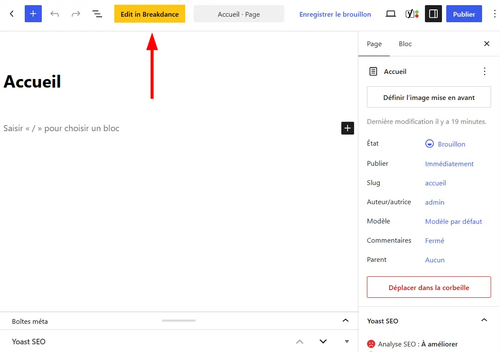Click the redo arrow
The image size is (500, 352).
click(76, 14)
